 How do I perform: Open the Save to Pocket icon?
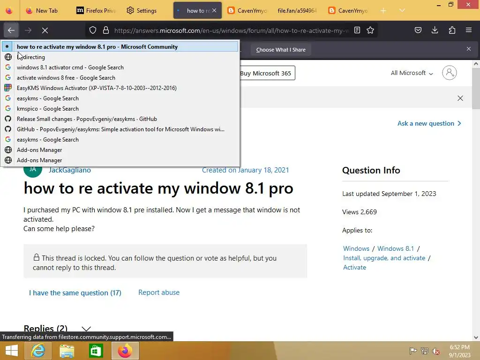coord(418,30)
